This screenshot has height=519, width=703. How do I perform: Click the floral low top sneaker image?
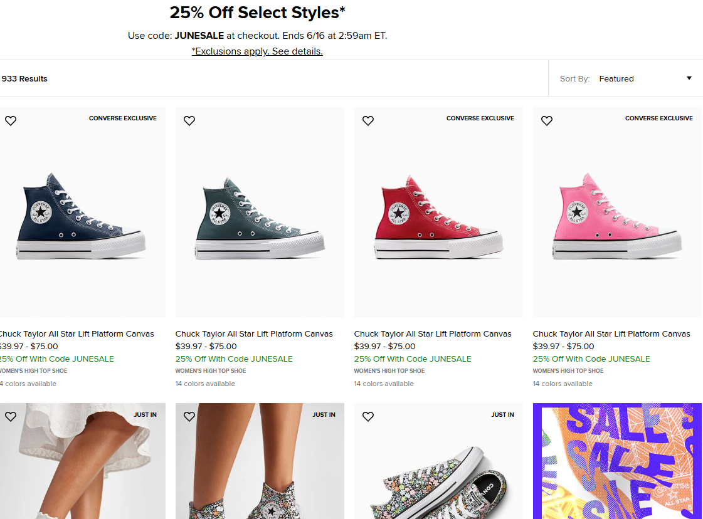click(438, 476)
